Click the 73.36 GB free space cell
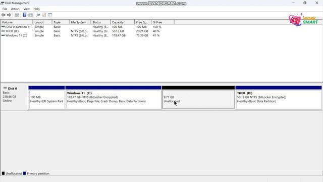This screenshot has height=182, width=323. [142, 35]
